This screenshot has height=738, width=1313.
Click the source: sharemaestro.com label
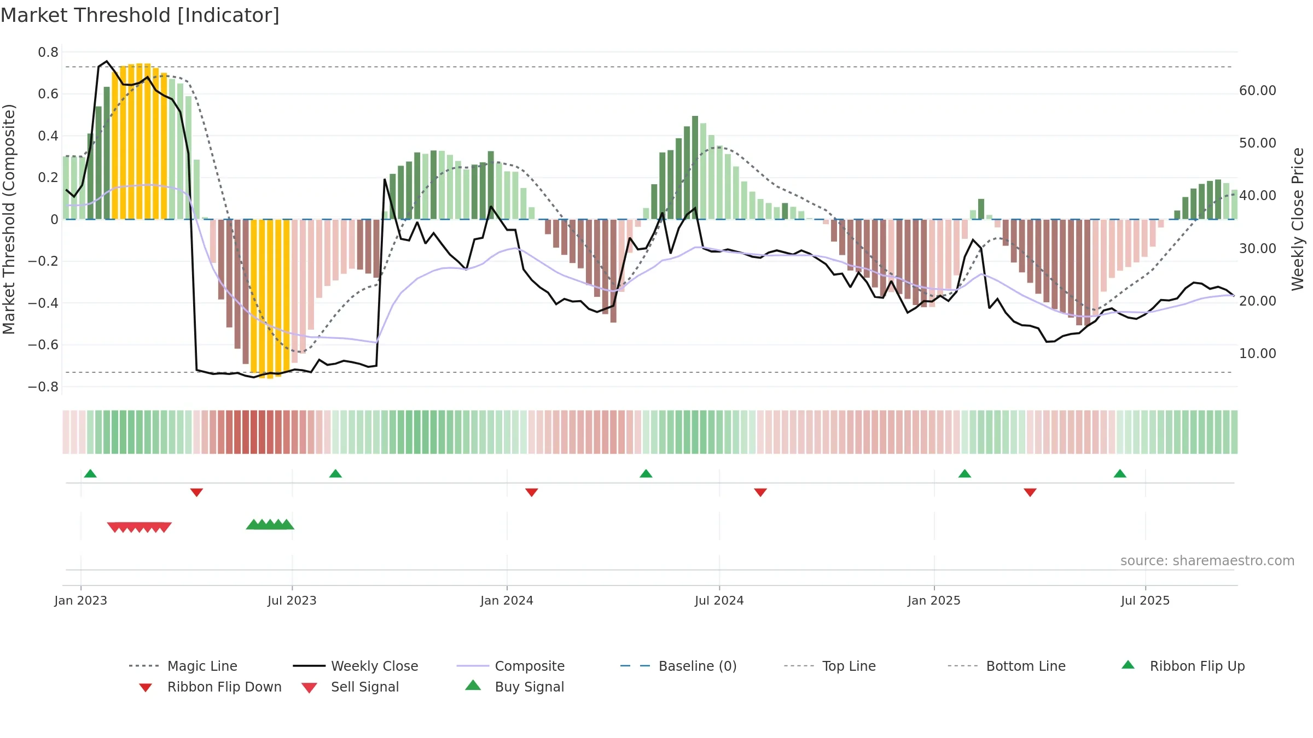pos(1207,561)
